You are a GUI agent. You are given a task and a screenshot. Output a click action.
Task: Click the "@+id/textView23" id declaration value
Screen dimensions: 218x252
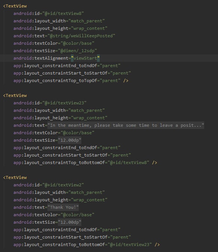(64, 103)
